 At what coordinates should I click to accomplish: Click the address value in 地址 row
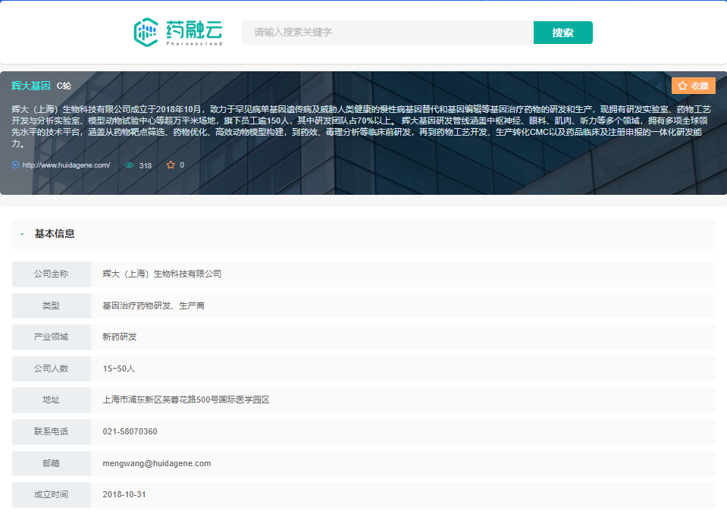click(186, 399)
